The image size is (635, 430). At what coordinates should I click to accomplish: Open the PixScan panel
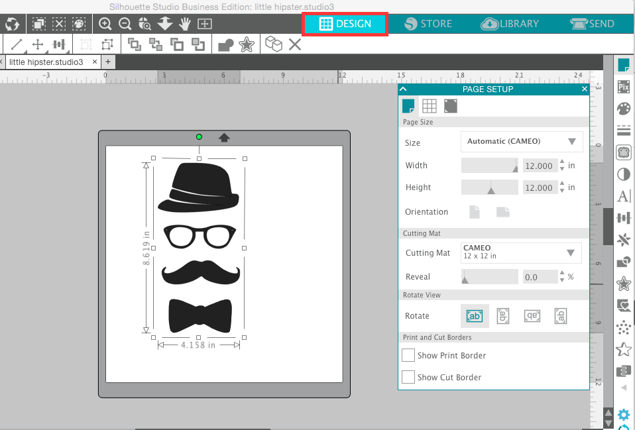click(624, 86)
